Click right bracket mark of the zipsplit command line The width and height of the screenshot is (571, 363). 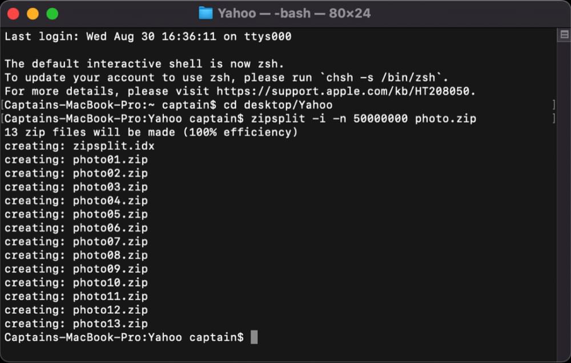[x=554, y=119]
